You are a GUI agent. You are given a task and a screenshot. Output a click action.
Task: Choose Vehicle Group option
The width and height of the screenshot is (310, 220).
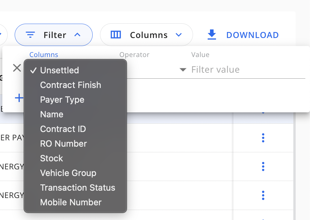point(75,173)
